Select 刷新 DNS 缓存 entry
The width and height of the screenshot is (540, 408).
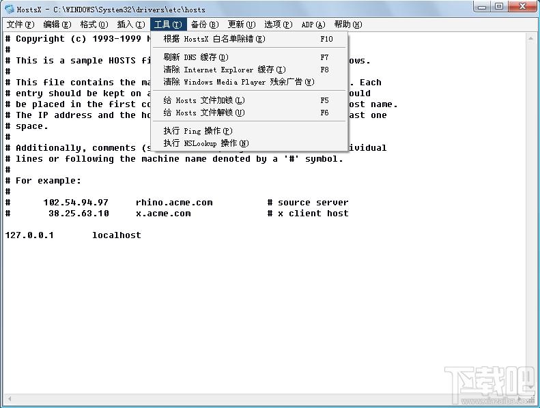249,57
